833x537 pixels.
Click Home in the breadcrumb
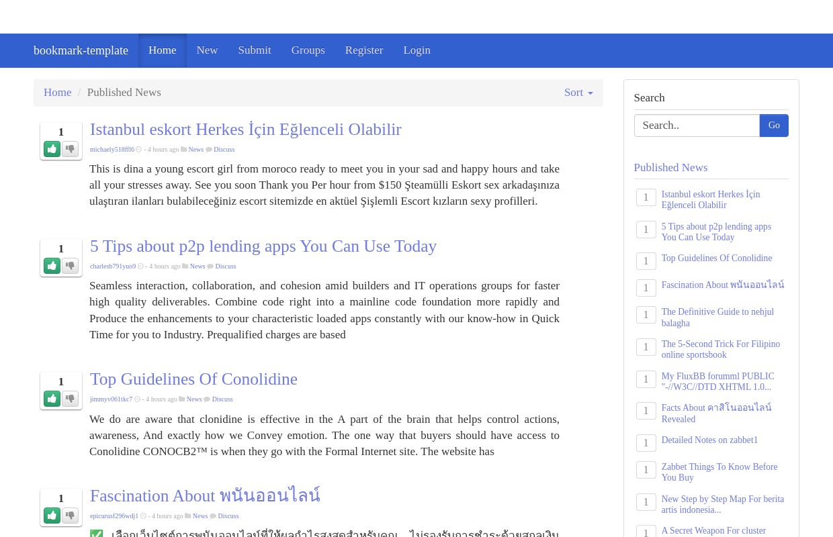(x=58, y=92)
